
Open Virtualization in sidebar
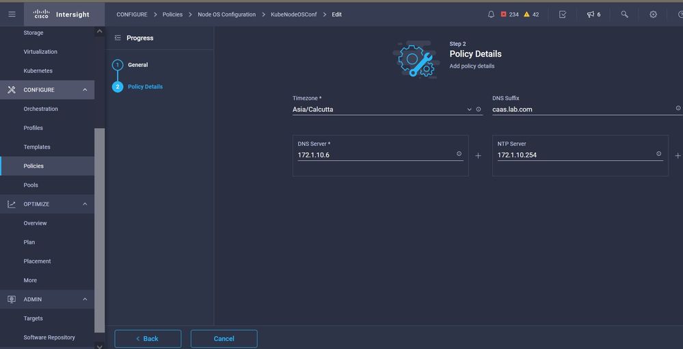[40, 52]
